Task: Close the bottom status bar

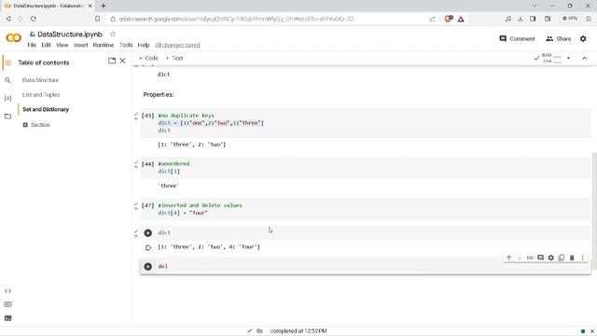Action: (592, 331)
